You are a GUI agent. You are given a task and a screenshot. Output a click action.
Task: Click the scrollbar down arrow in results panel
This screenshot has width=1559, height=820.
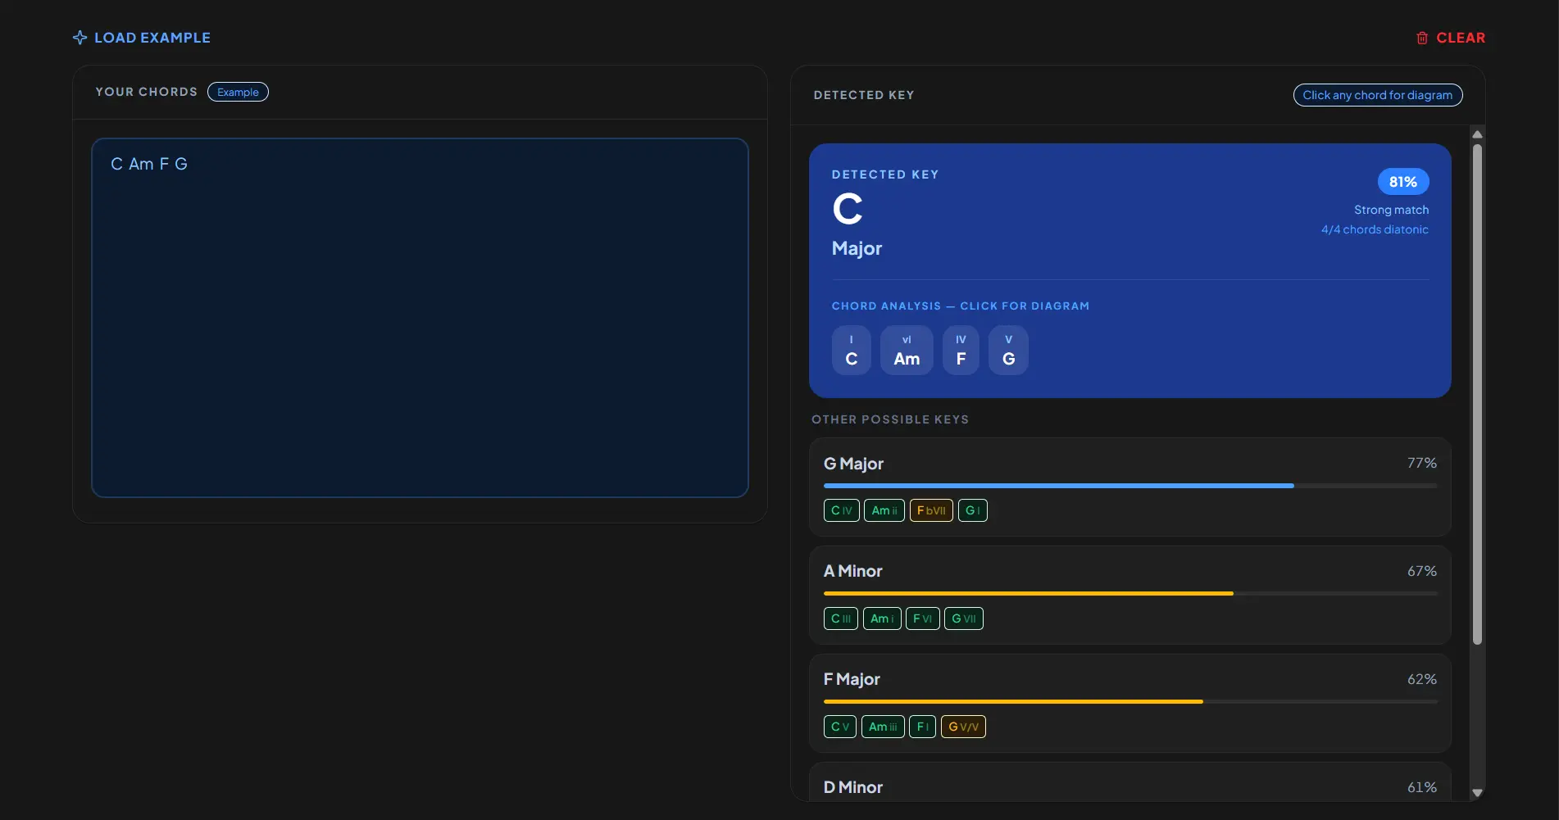click(x=1477, y=793)
